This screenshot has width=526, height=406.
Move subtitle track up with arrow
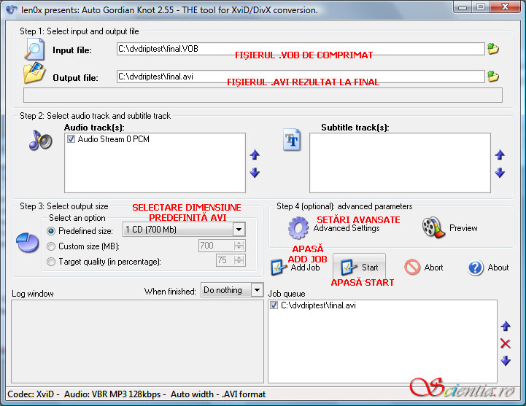tap(500, 155)
